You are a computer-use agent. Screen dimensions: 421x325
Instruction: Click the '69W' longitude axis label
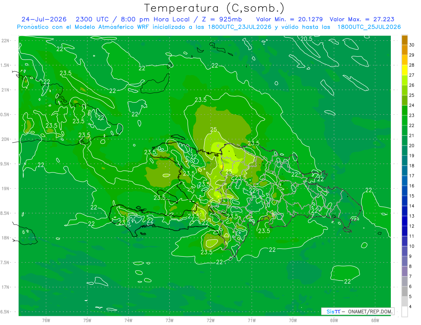point(334,320)
